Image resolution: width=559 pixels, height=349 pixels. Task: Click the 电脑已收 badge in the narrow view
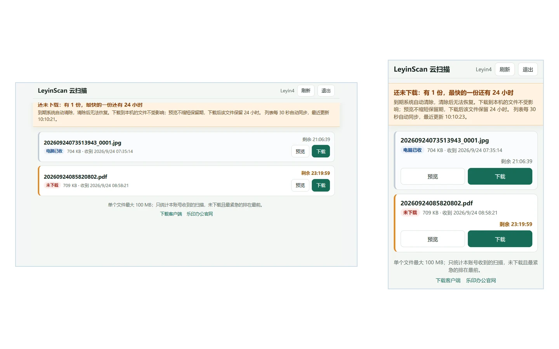pyautogui.click(x=412, y=150)
